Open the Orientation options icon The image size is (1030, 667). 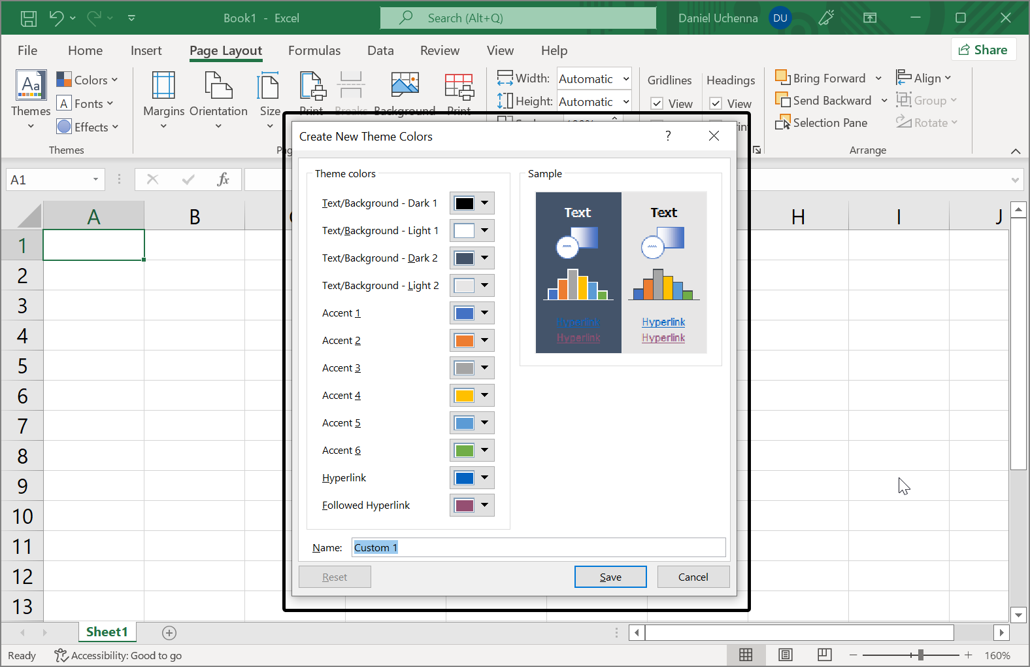pyautogui.click(x=218, y=86)
